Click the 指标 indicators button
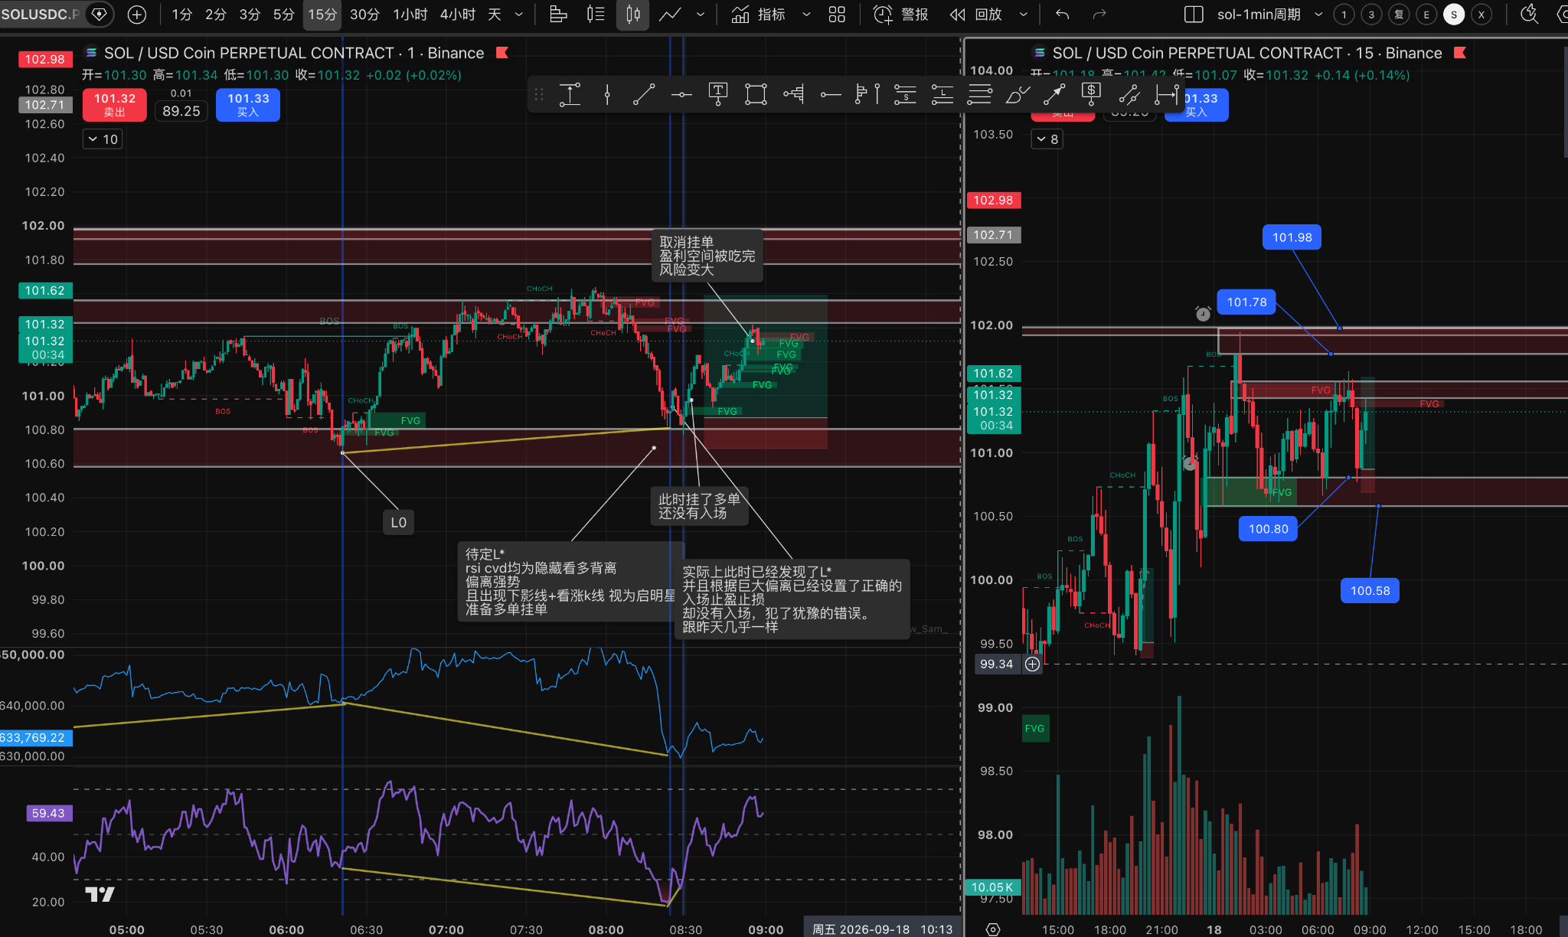Screen dimensions: 1568x937 tap(758, 15)
